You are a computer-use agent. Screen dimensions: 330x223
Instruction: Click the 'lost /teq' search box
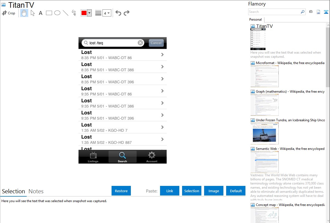pos(113,43)
